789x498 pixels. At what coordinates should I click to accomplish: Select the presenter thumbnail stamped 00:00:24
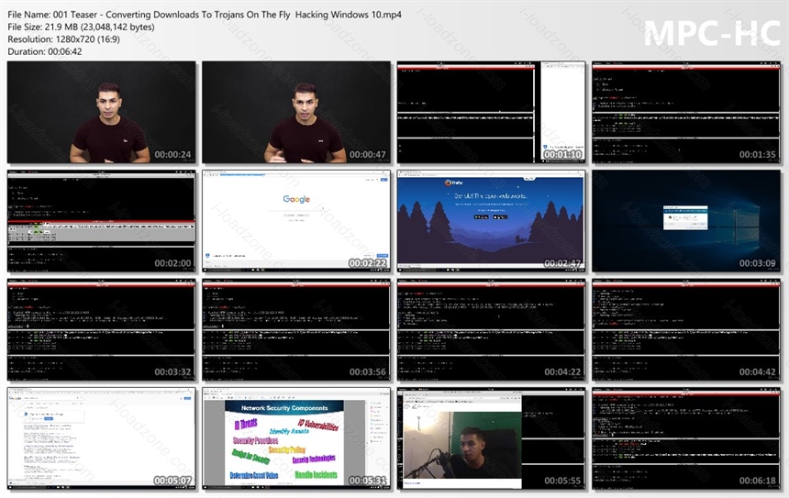[102, 112]
